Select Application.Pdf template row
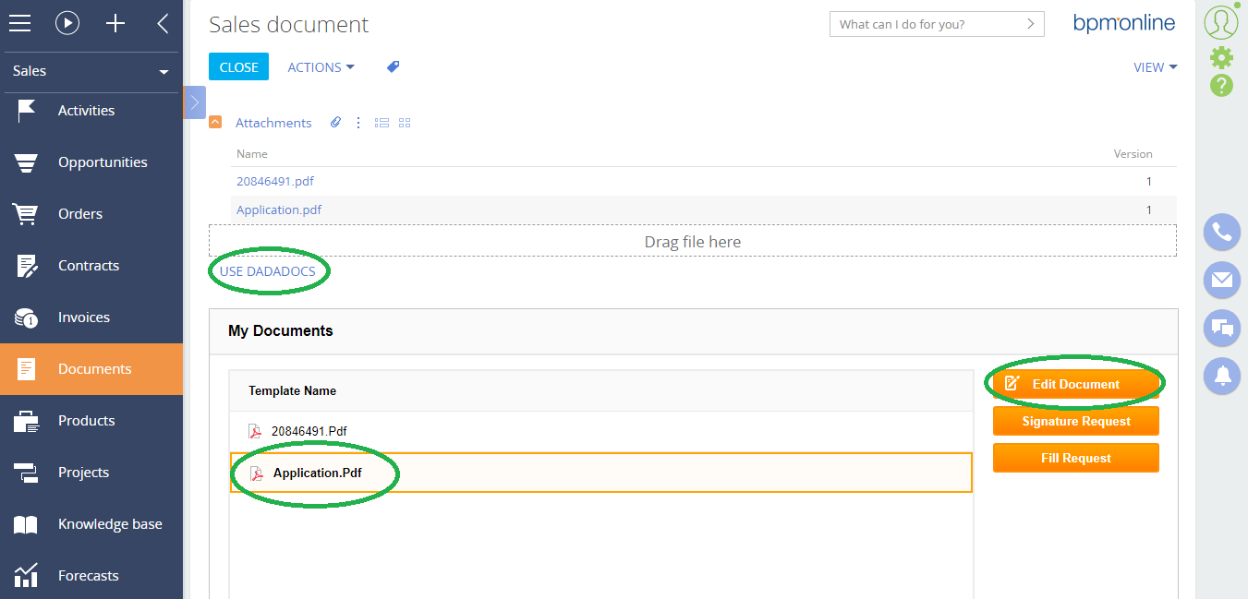The width and height of the screenshot is (1248, 599). (601, 473)
